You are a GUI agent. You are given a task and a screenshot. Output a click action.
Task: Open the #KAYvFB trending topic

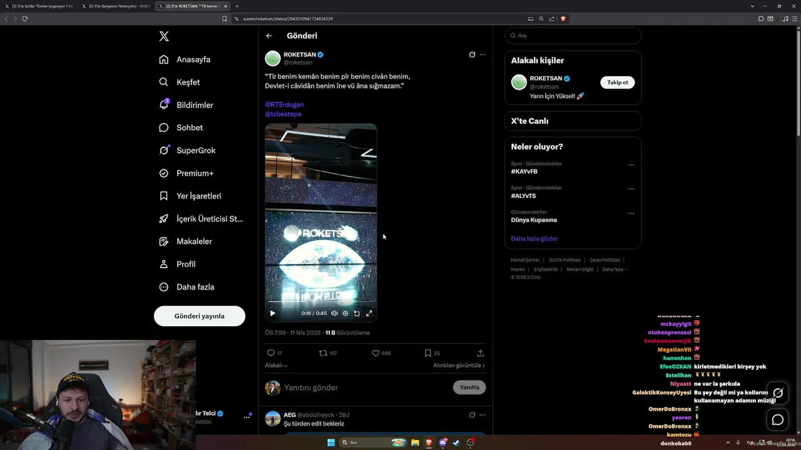[x=524, y=171]
